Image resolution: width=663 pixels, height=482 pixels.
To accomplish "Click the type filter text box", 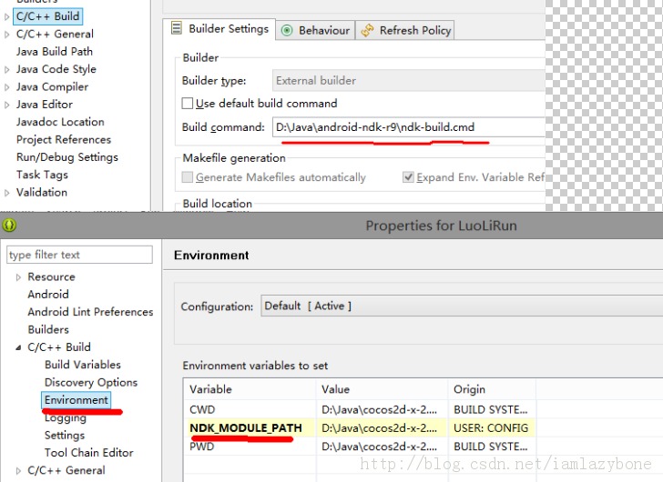I will point(77,255).
